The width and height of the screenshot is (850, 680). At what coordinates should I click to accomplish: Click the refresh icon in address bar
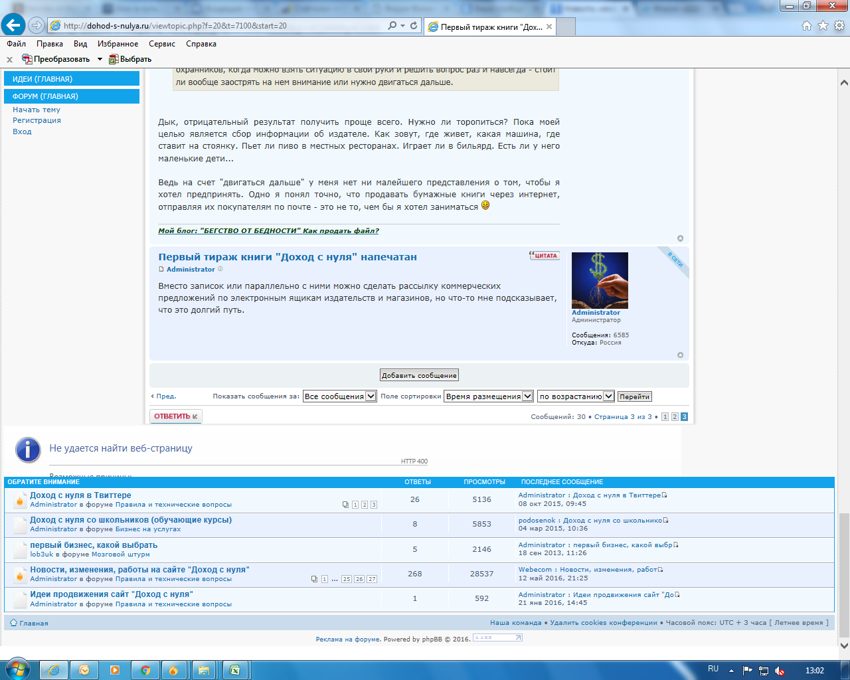point(414,25)
